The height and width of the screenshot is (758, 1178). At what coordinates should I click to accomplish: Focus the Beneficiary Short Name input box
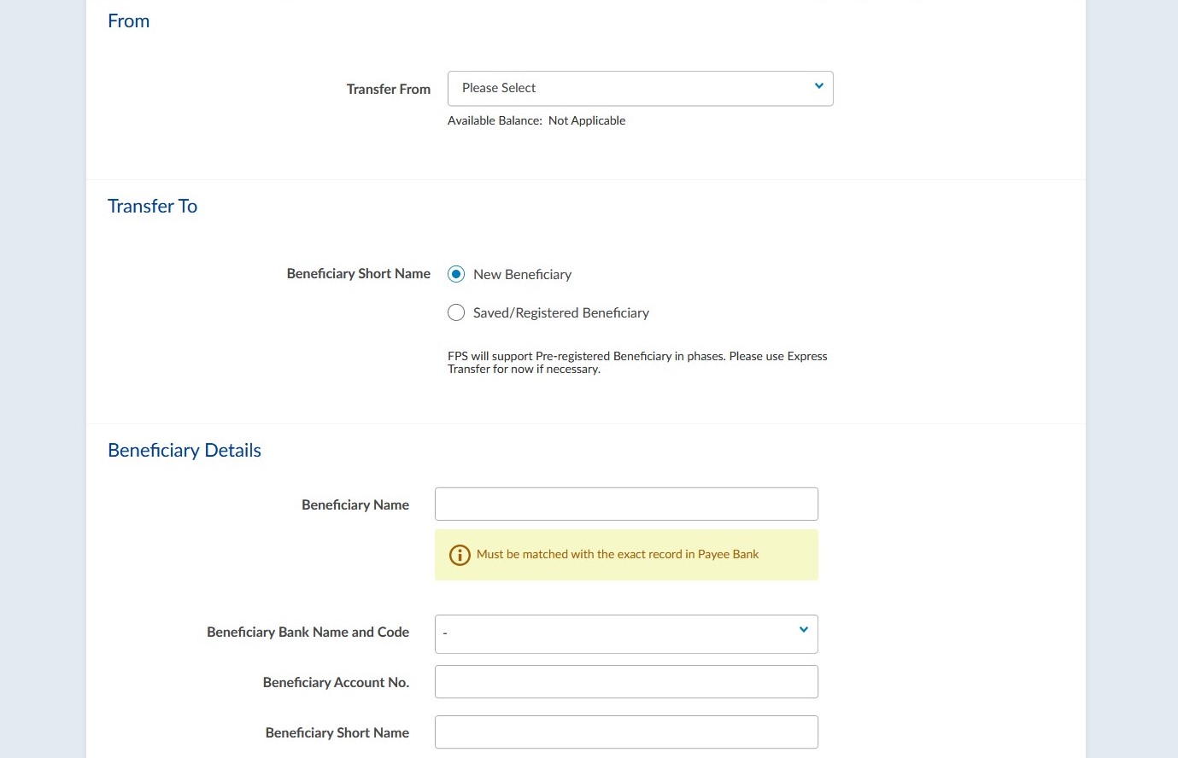(626, 732)
